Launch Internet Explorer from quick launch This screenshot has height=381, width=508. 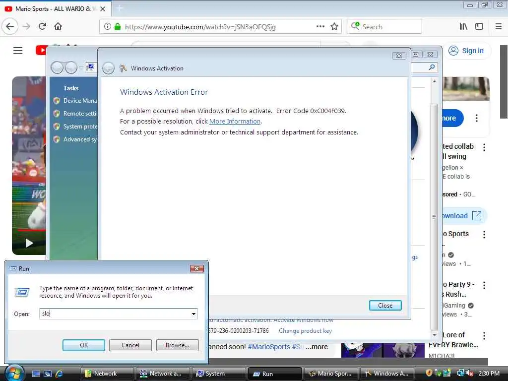coord(60,374)
